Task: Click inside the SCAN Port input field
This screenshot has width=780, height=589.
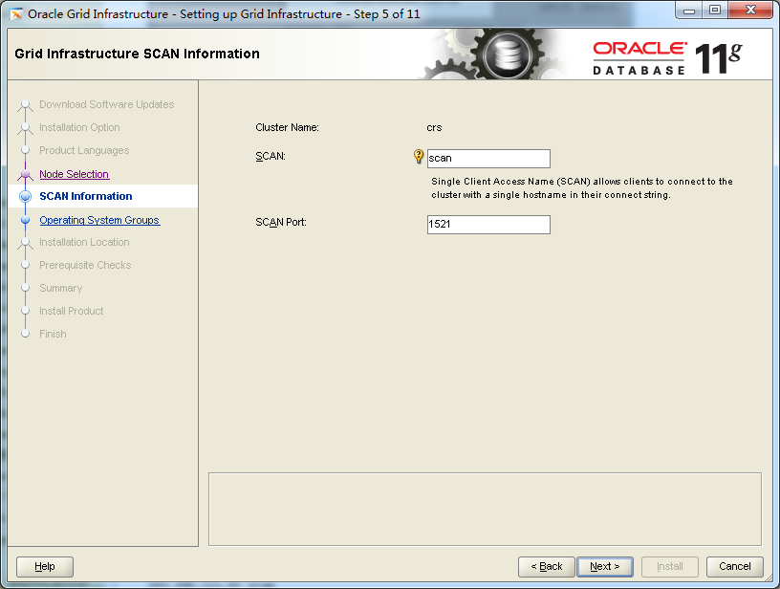Action: pyautogui.click(x=488, y=225)
